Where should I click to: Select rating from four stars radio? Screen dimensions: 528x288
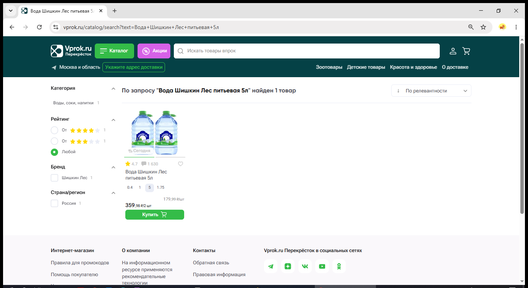pyautogui.click(x=55, y=130)
